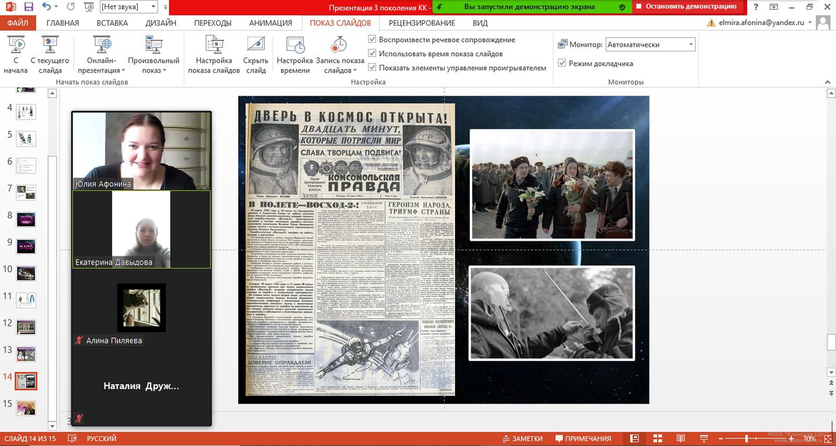Save the presentation via quick access
836x446 pixels.
[x=29, y=7]
